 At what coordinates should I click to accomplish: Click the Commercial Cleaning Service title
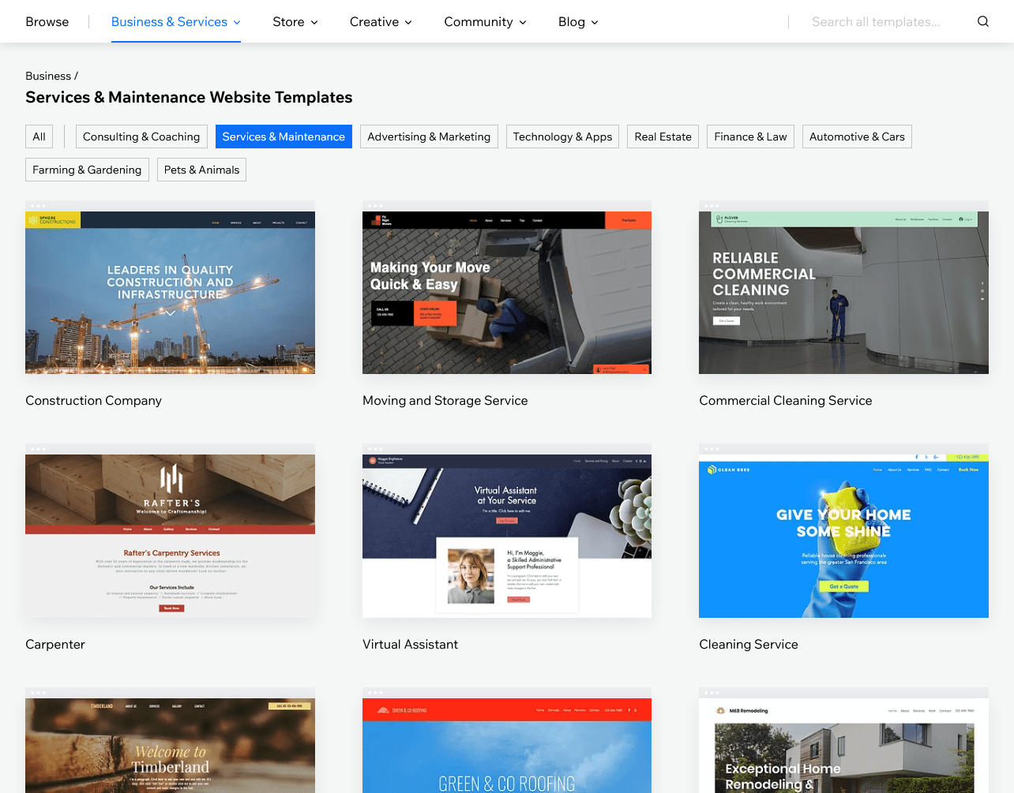(786, 401)
